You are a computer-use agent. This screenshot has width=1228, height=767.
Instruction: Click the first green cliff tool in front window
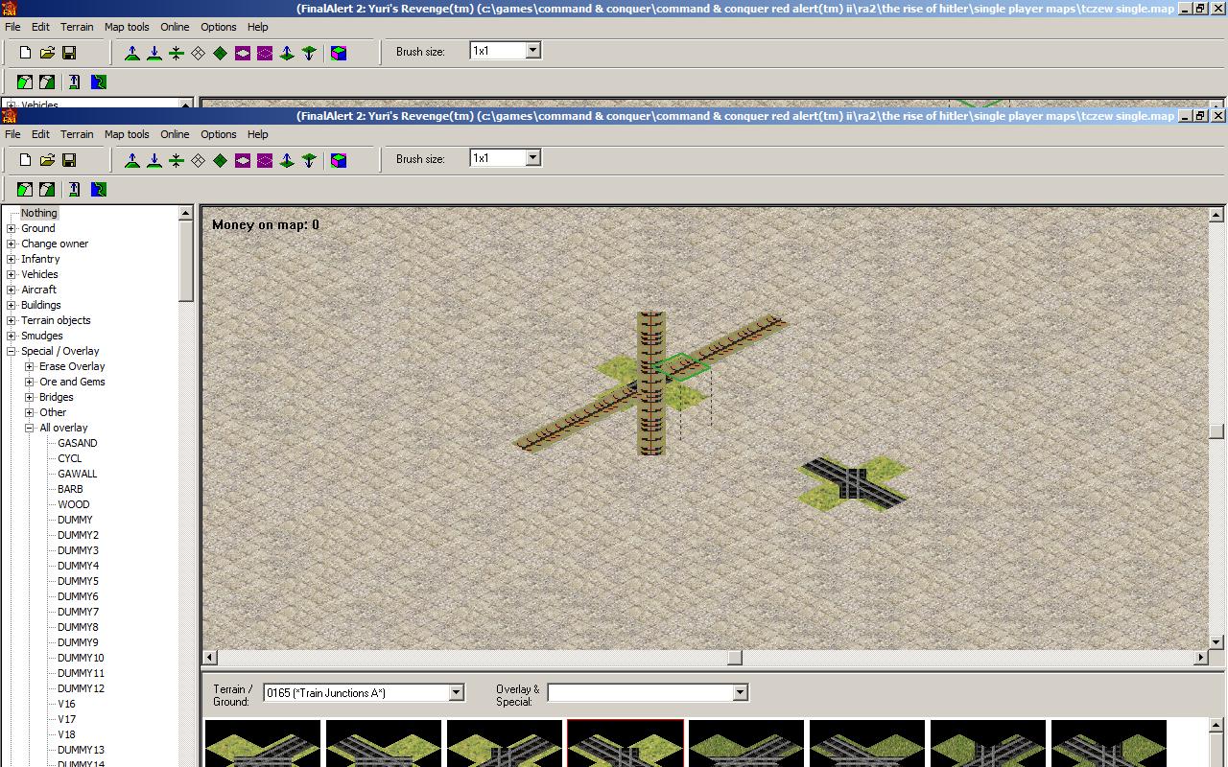point(25,189)
